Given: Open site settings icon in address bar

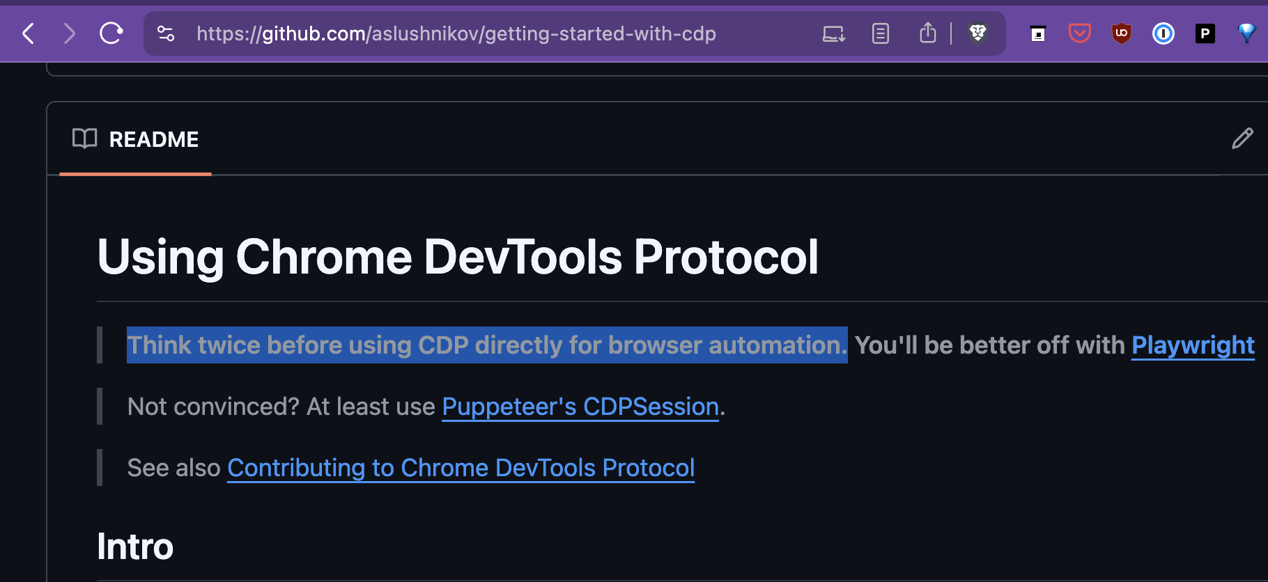Looking at the screenshot, I should click(x=166, y=33).
